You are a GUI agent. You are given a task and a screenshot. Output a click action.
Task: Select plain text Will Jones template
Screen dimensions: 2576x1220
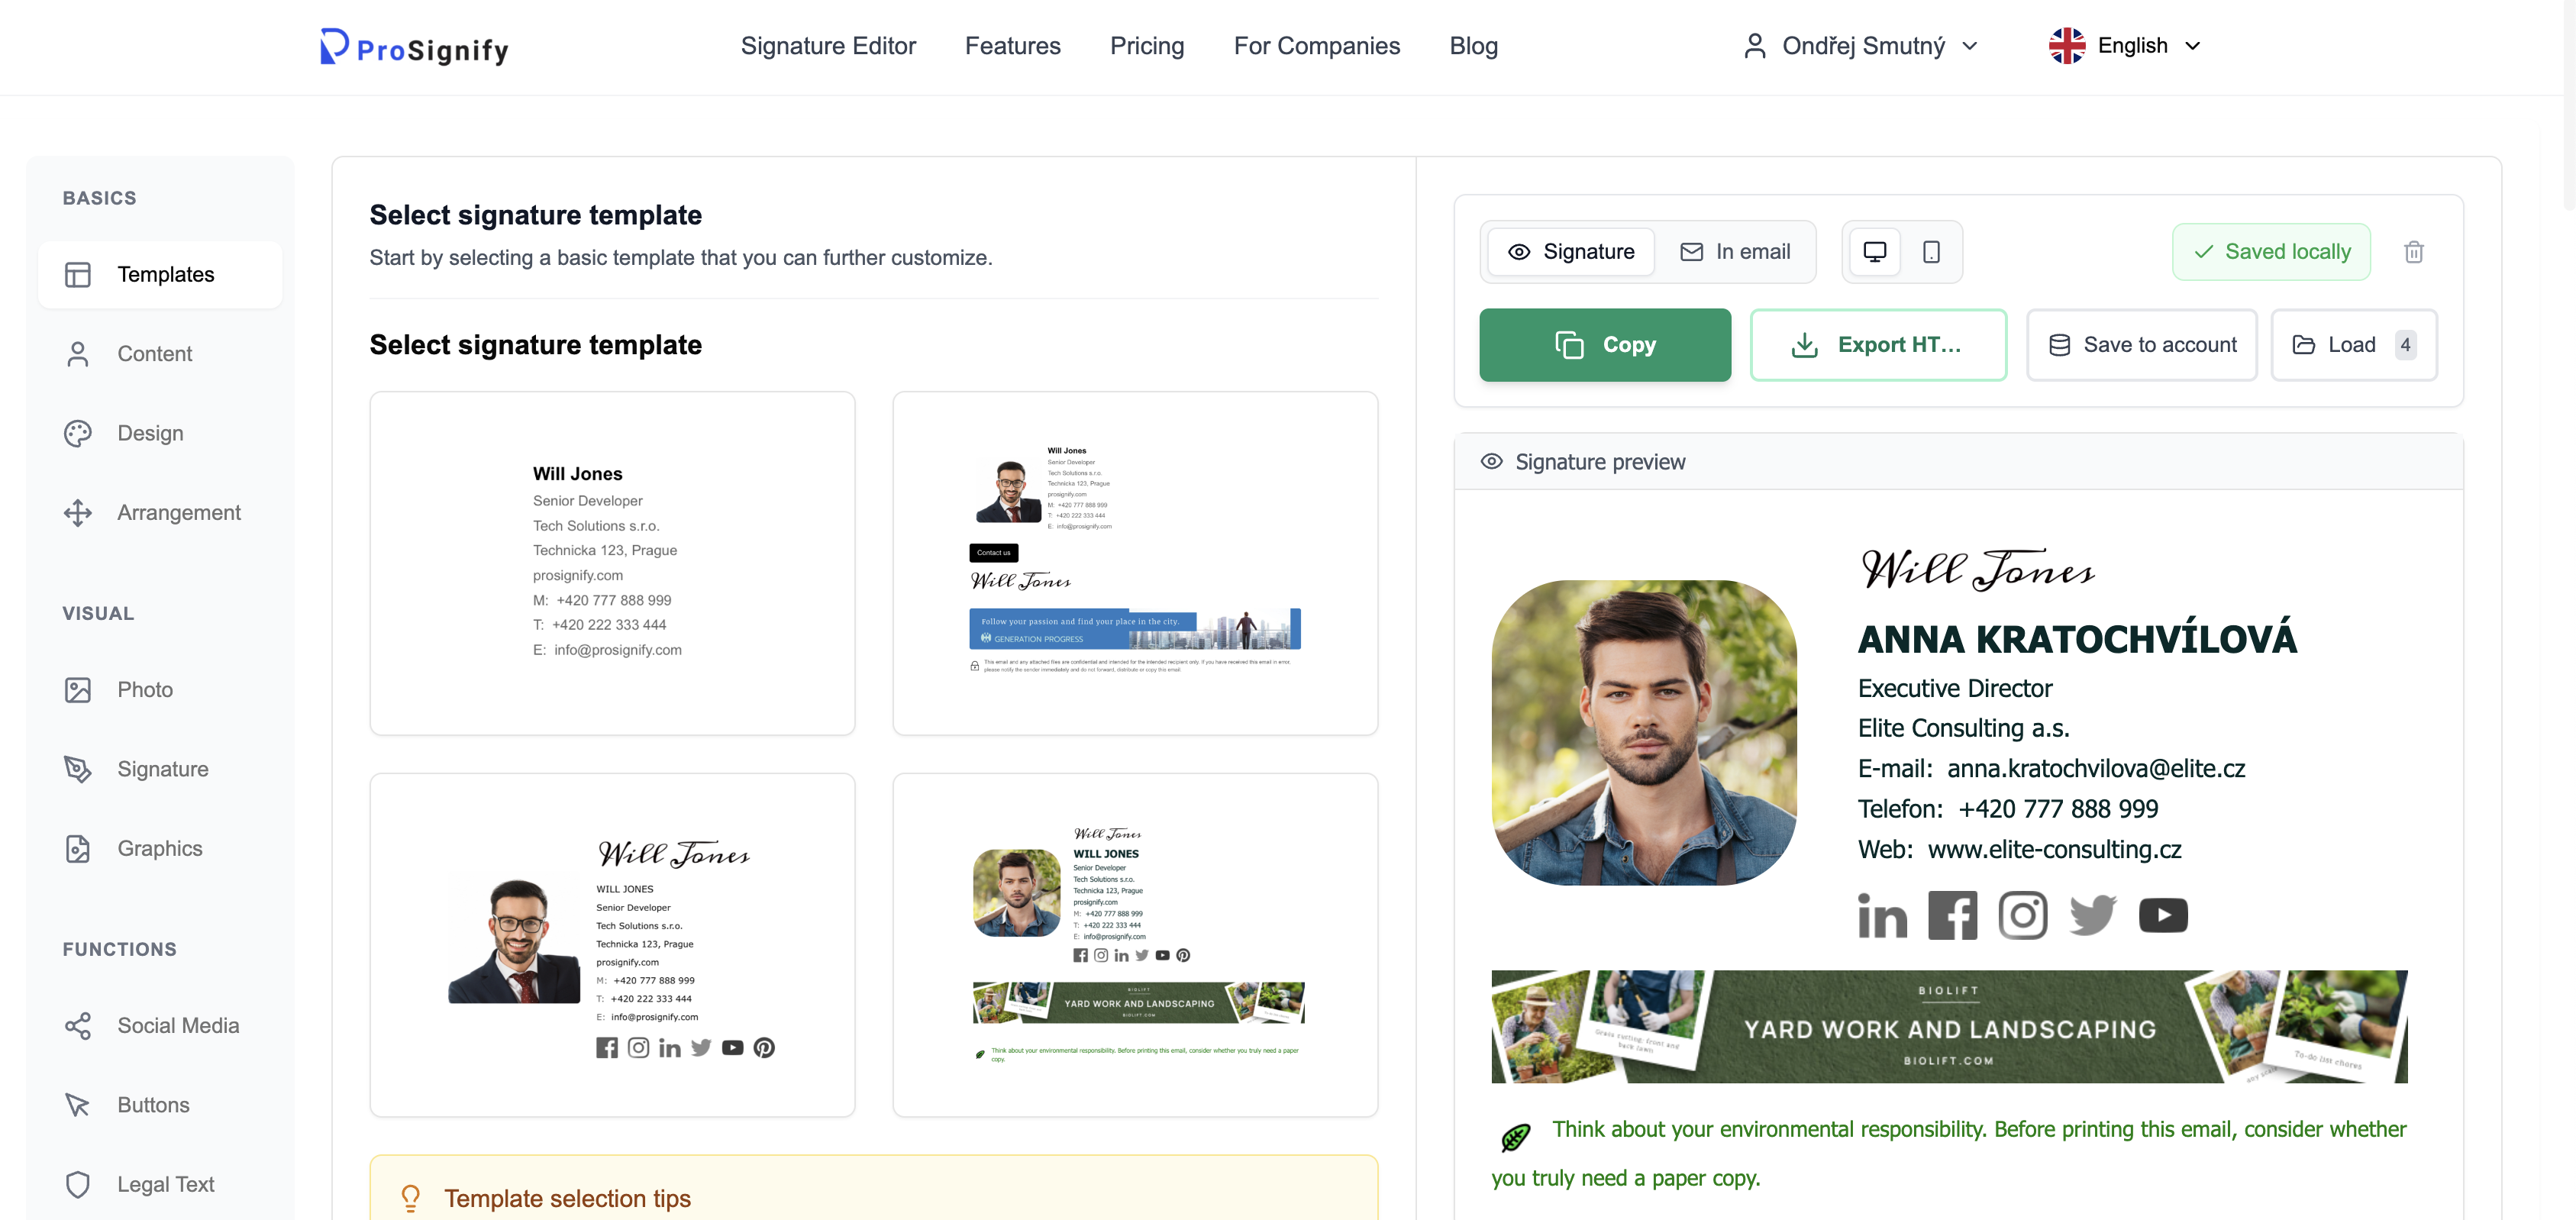pyautogui.click(x=612, y=563)
